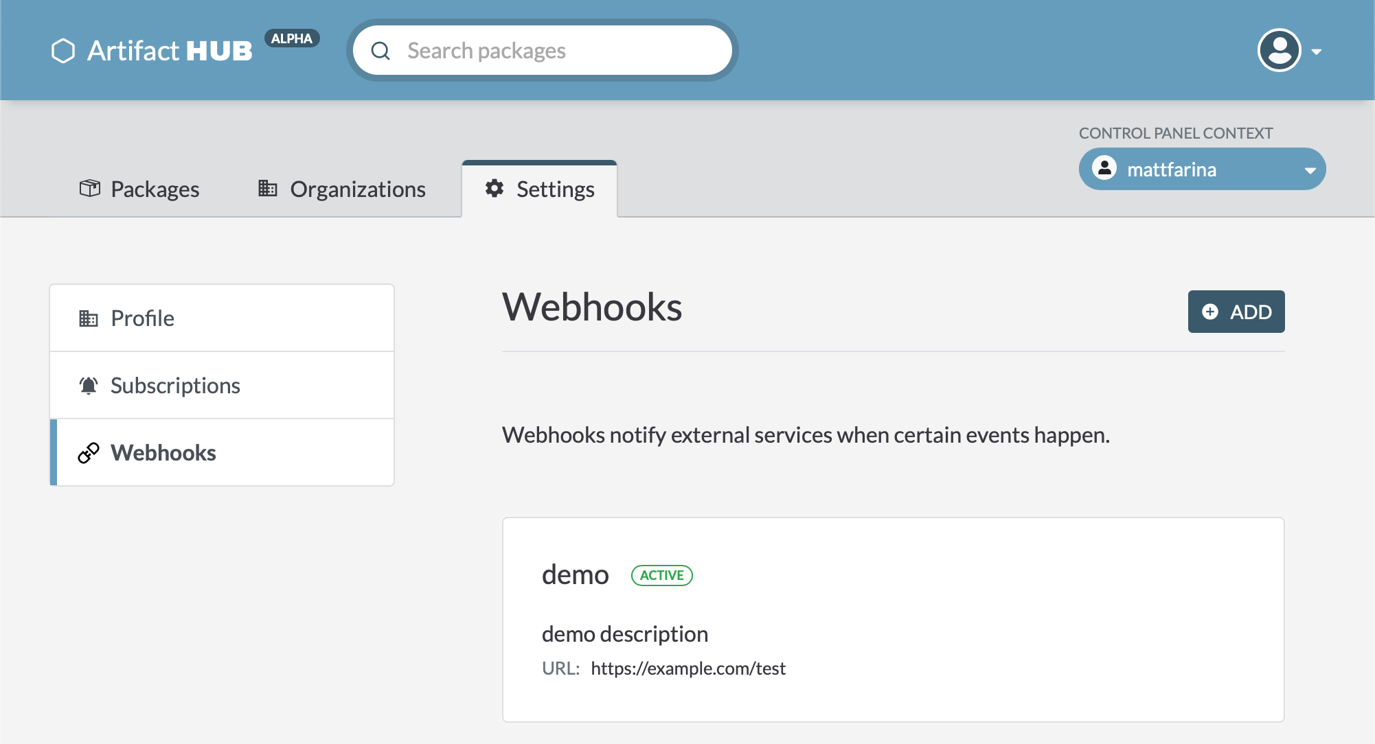Toggle the ACTIVE status badge on demo
The width and height of the screenshot is (1375, 744).
click(661, 574)
